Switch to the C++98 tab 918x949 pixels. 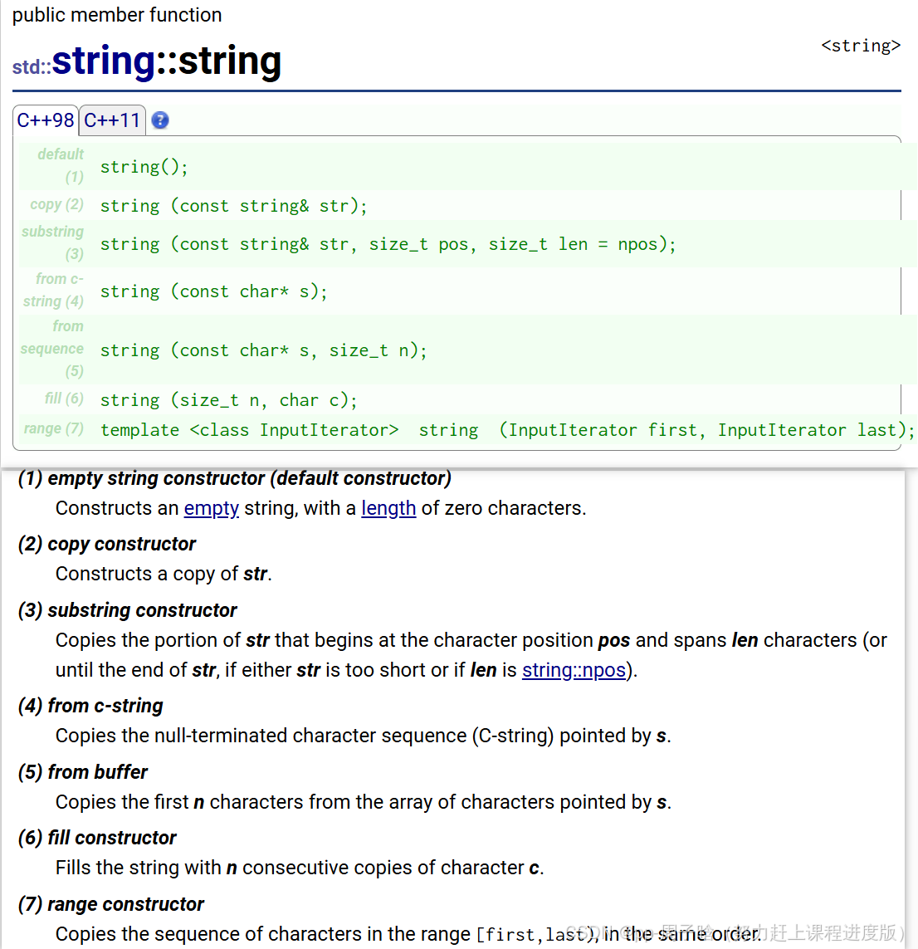pos(46,120)
